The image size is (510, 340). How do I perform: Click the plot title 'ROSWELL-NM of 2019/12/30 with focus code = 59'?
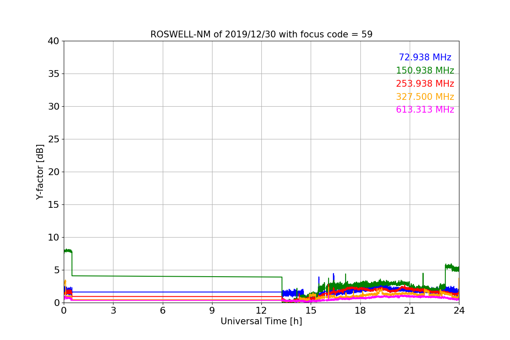point(261,34)
